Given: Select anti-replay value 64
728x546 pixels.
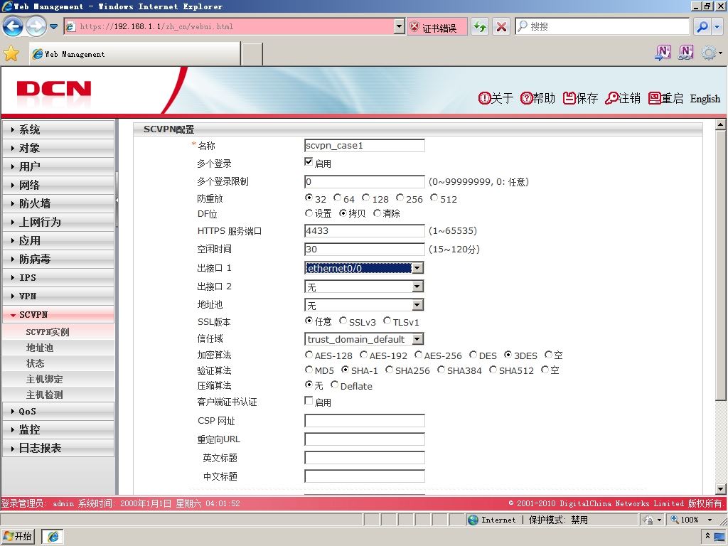Looking at the screenshot, I should point(338,198).
